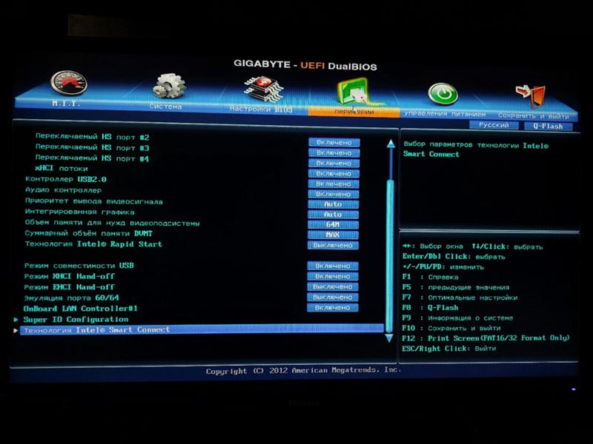Enable the Intel Rapid Start value
This screenshot has height=444, width=593.
(x=333, y=245)
